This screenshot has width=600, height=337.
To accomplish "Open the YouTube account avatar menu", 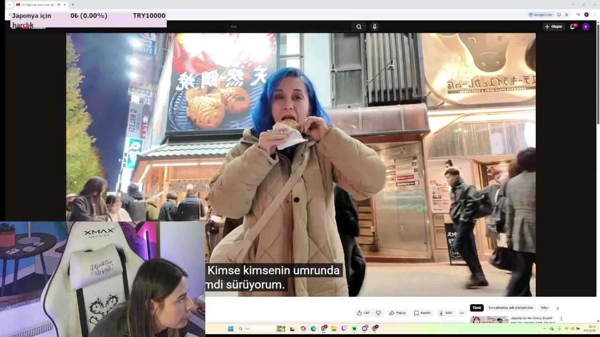I will pos(585,27).
